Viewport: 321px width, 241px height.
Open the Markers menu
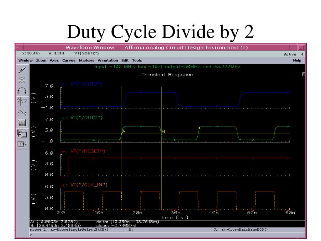coord(87,61)
